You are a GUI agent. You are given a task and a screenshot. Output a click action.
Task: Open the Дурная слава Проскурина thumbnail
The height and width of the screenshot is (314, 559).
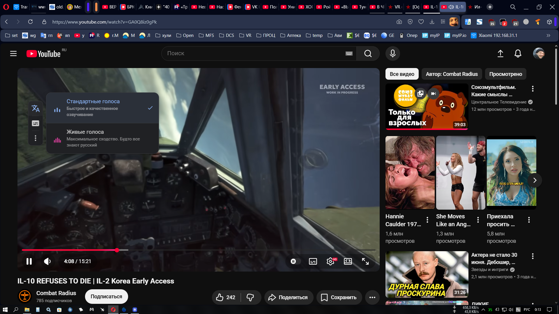point(427,274)
